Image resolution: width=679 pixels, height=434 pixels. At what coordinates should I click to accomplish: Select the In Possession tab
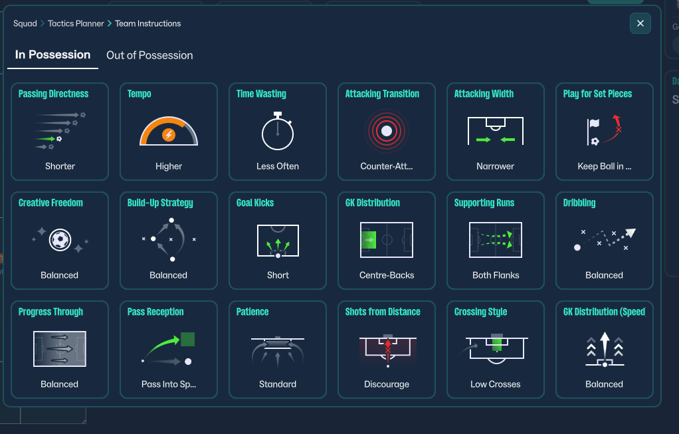click(x=53, y=55)
